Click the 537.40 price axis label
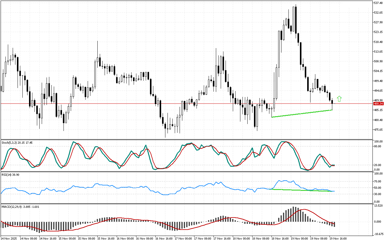Screen dimensions: 387x242 [x=379, y=3]
